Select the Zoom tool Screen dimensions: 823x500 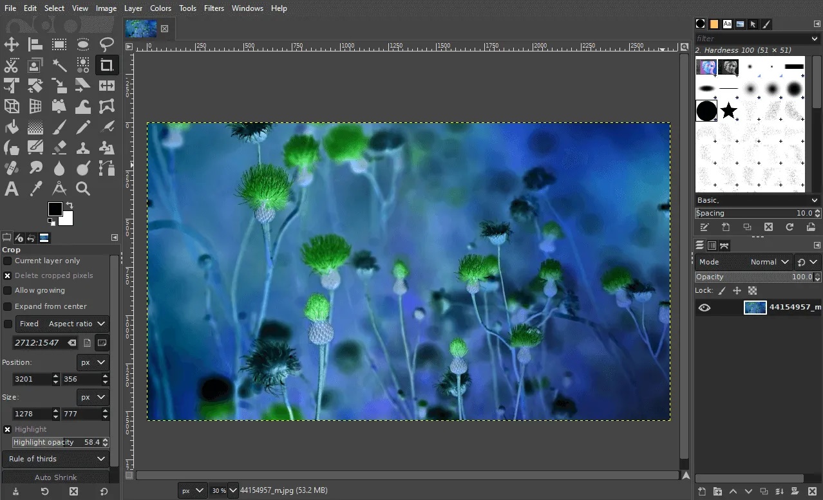click(x=82, y=188)
